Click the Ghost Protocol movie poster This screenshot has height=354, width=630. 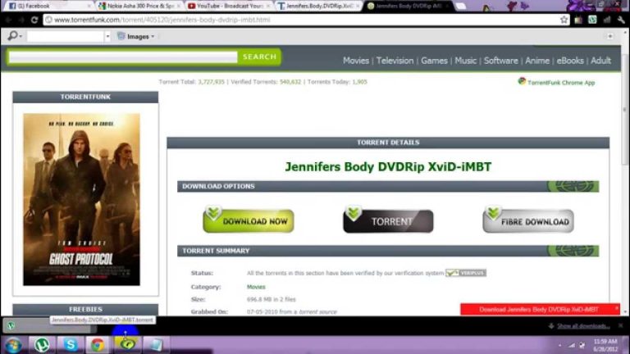point(81,199)
